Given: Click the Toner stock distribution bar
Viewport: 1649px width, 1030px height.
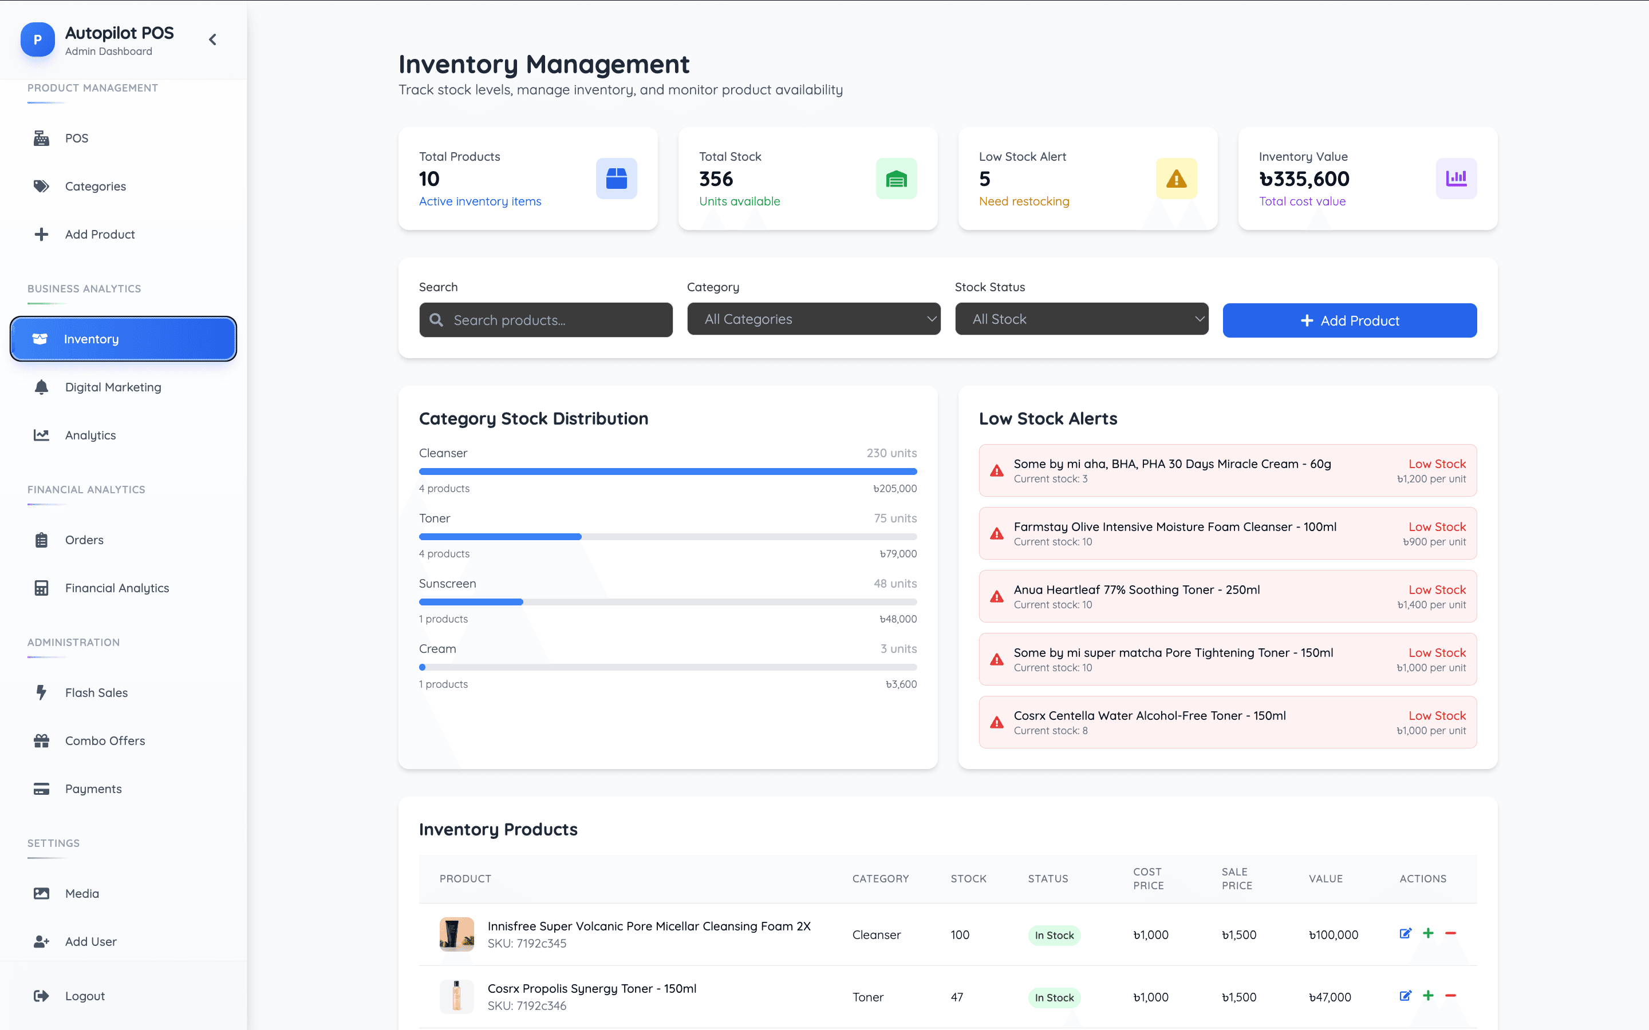Looking at the screenshot, I should point(668,537).
